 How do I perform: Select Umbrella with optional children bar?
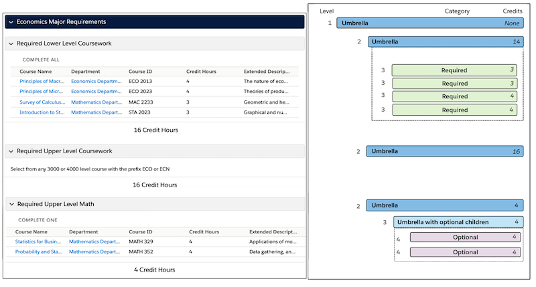[458, 222]
